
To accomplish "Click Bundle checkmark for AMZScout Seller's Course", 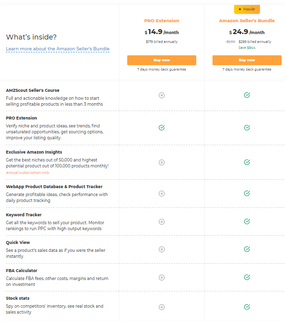I will (x=247, y=95).
